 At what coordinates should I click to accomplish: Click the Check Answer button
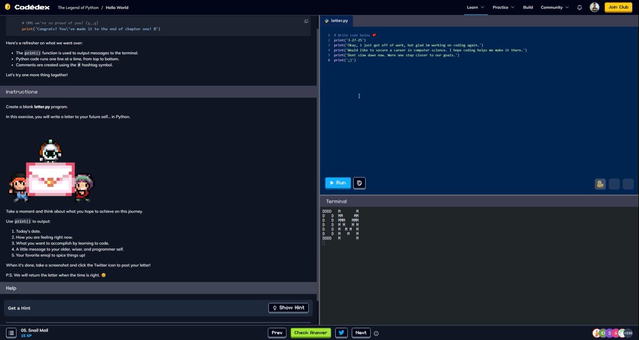[310, 333]
